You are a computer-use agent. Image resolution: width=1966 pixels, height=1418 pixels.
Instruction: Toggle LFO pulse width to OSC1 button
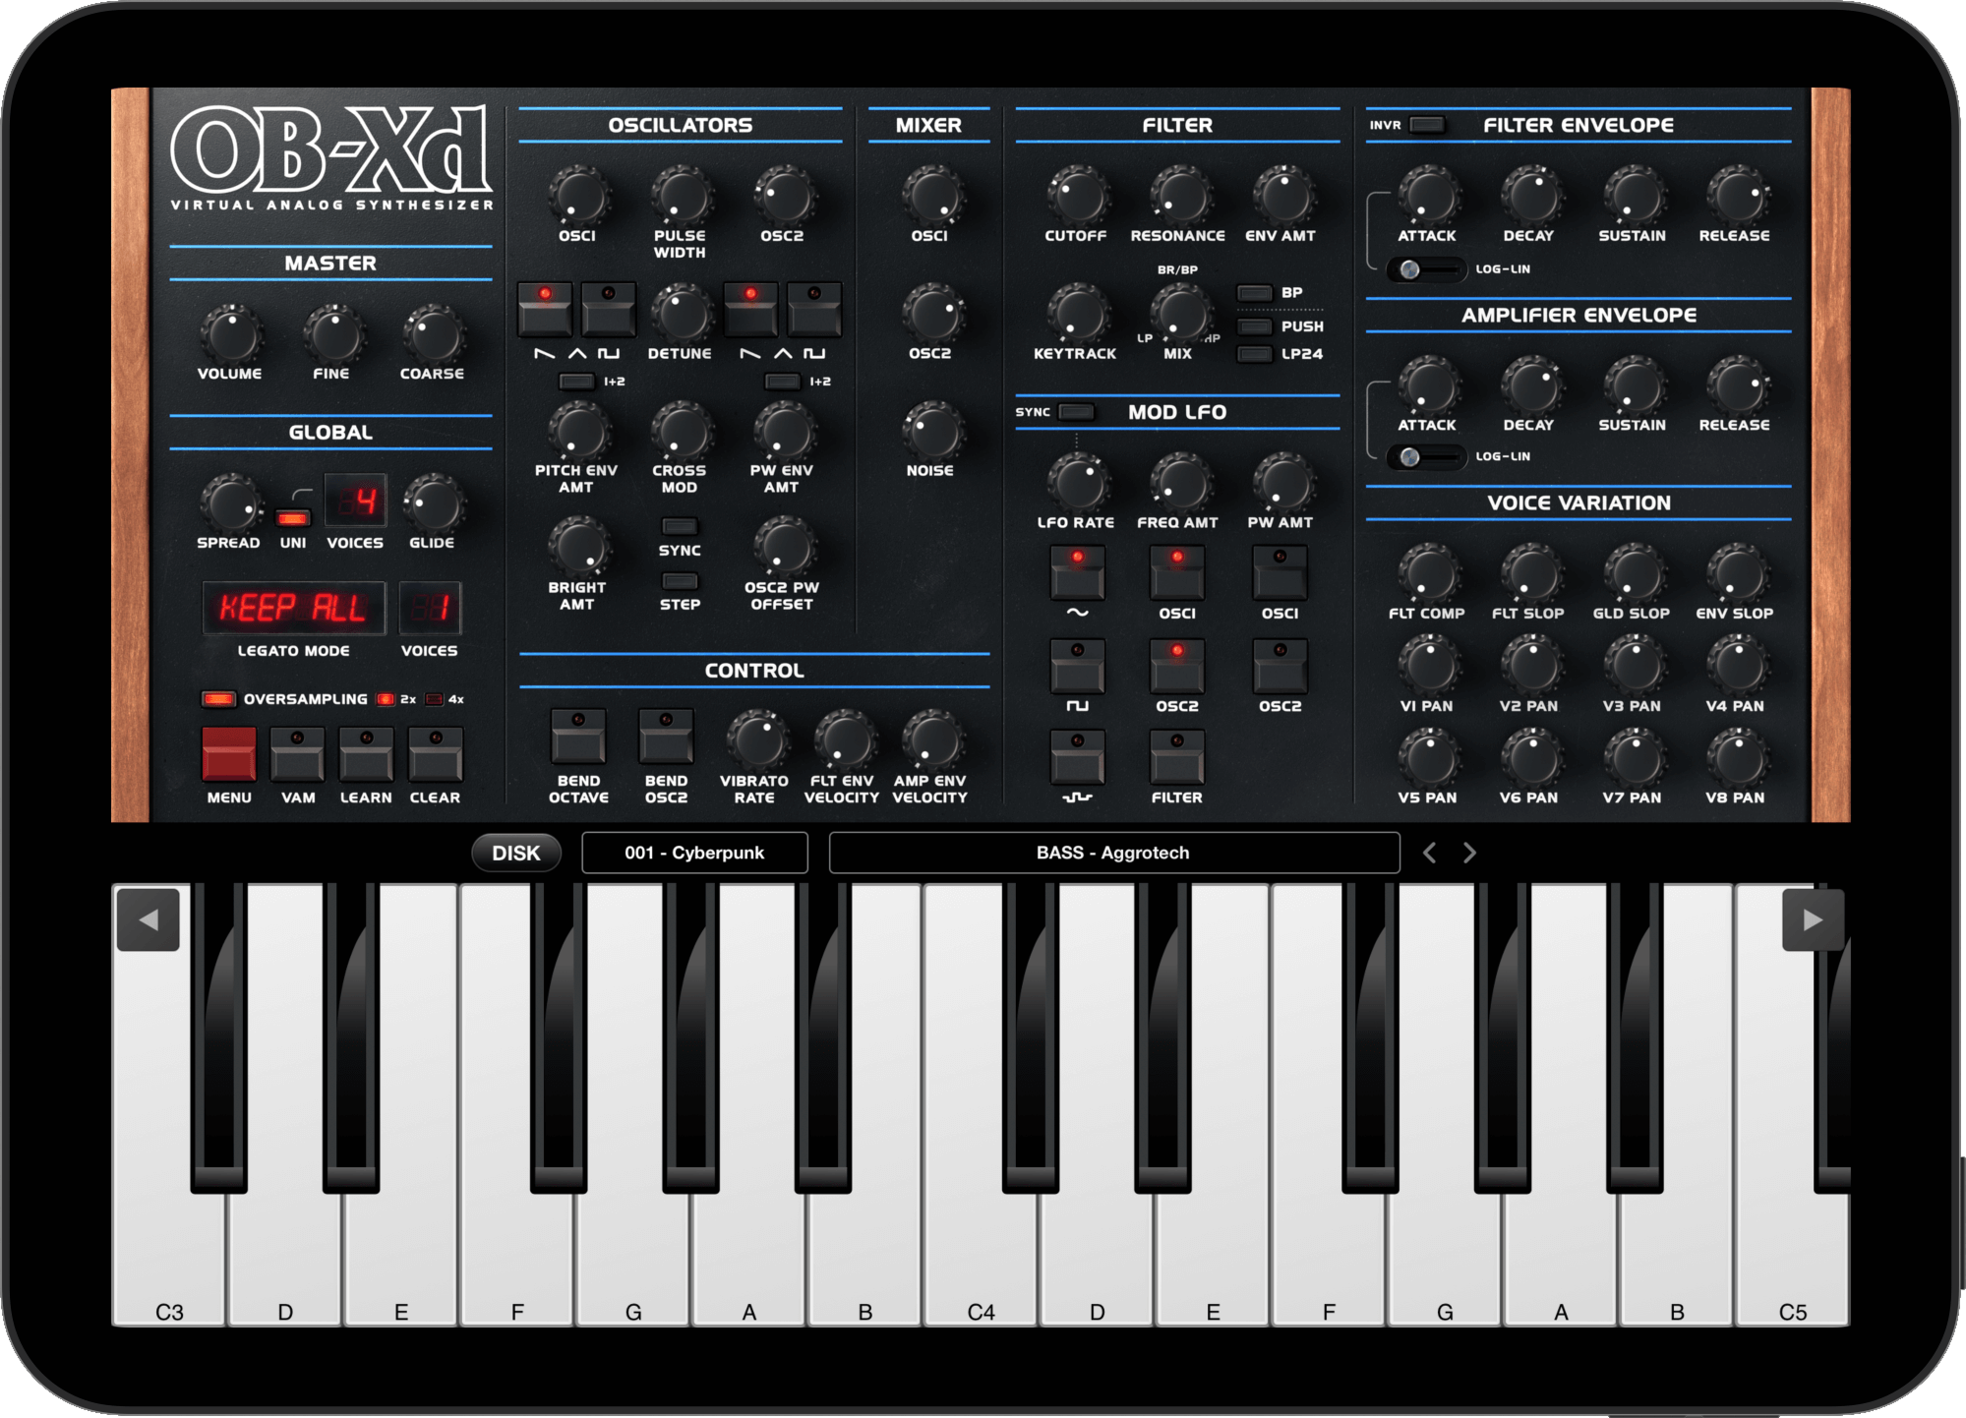pyautogui.click(x=1280, y=572)
